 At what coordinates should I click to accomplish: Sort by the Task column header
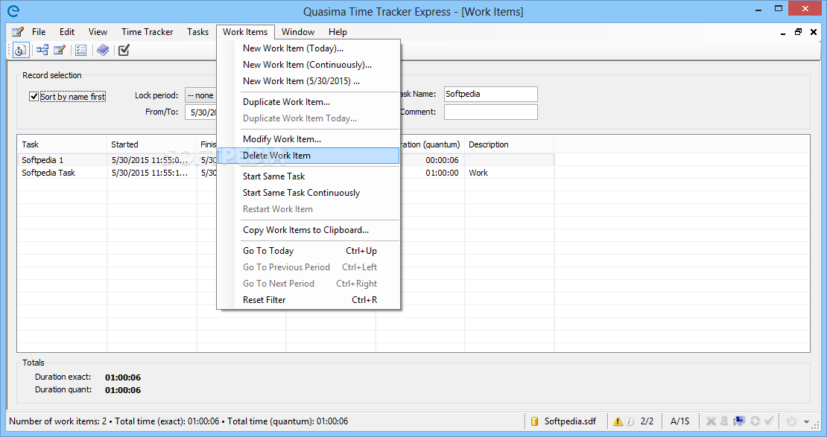coord(62,144)
